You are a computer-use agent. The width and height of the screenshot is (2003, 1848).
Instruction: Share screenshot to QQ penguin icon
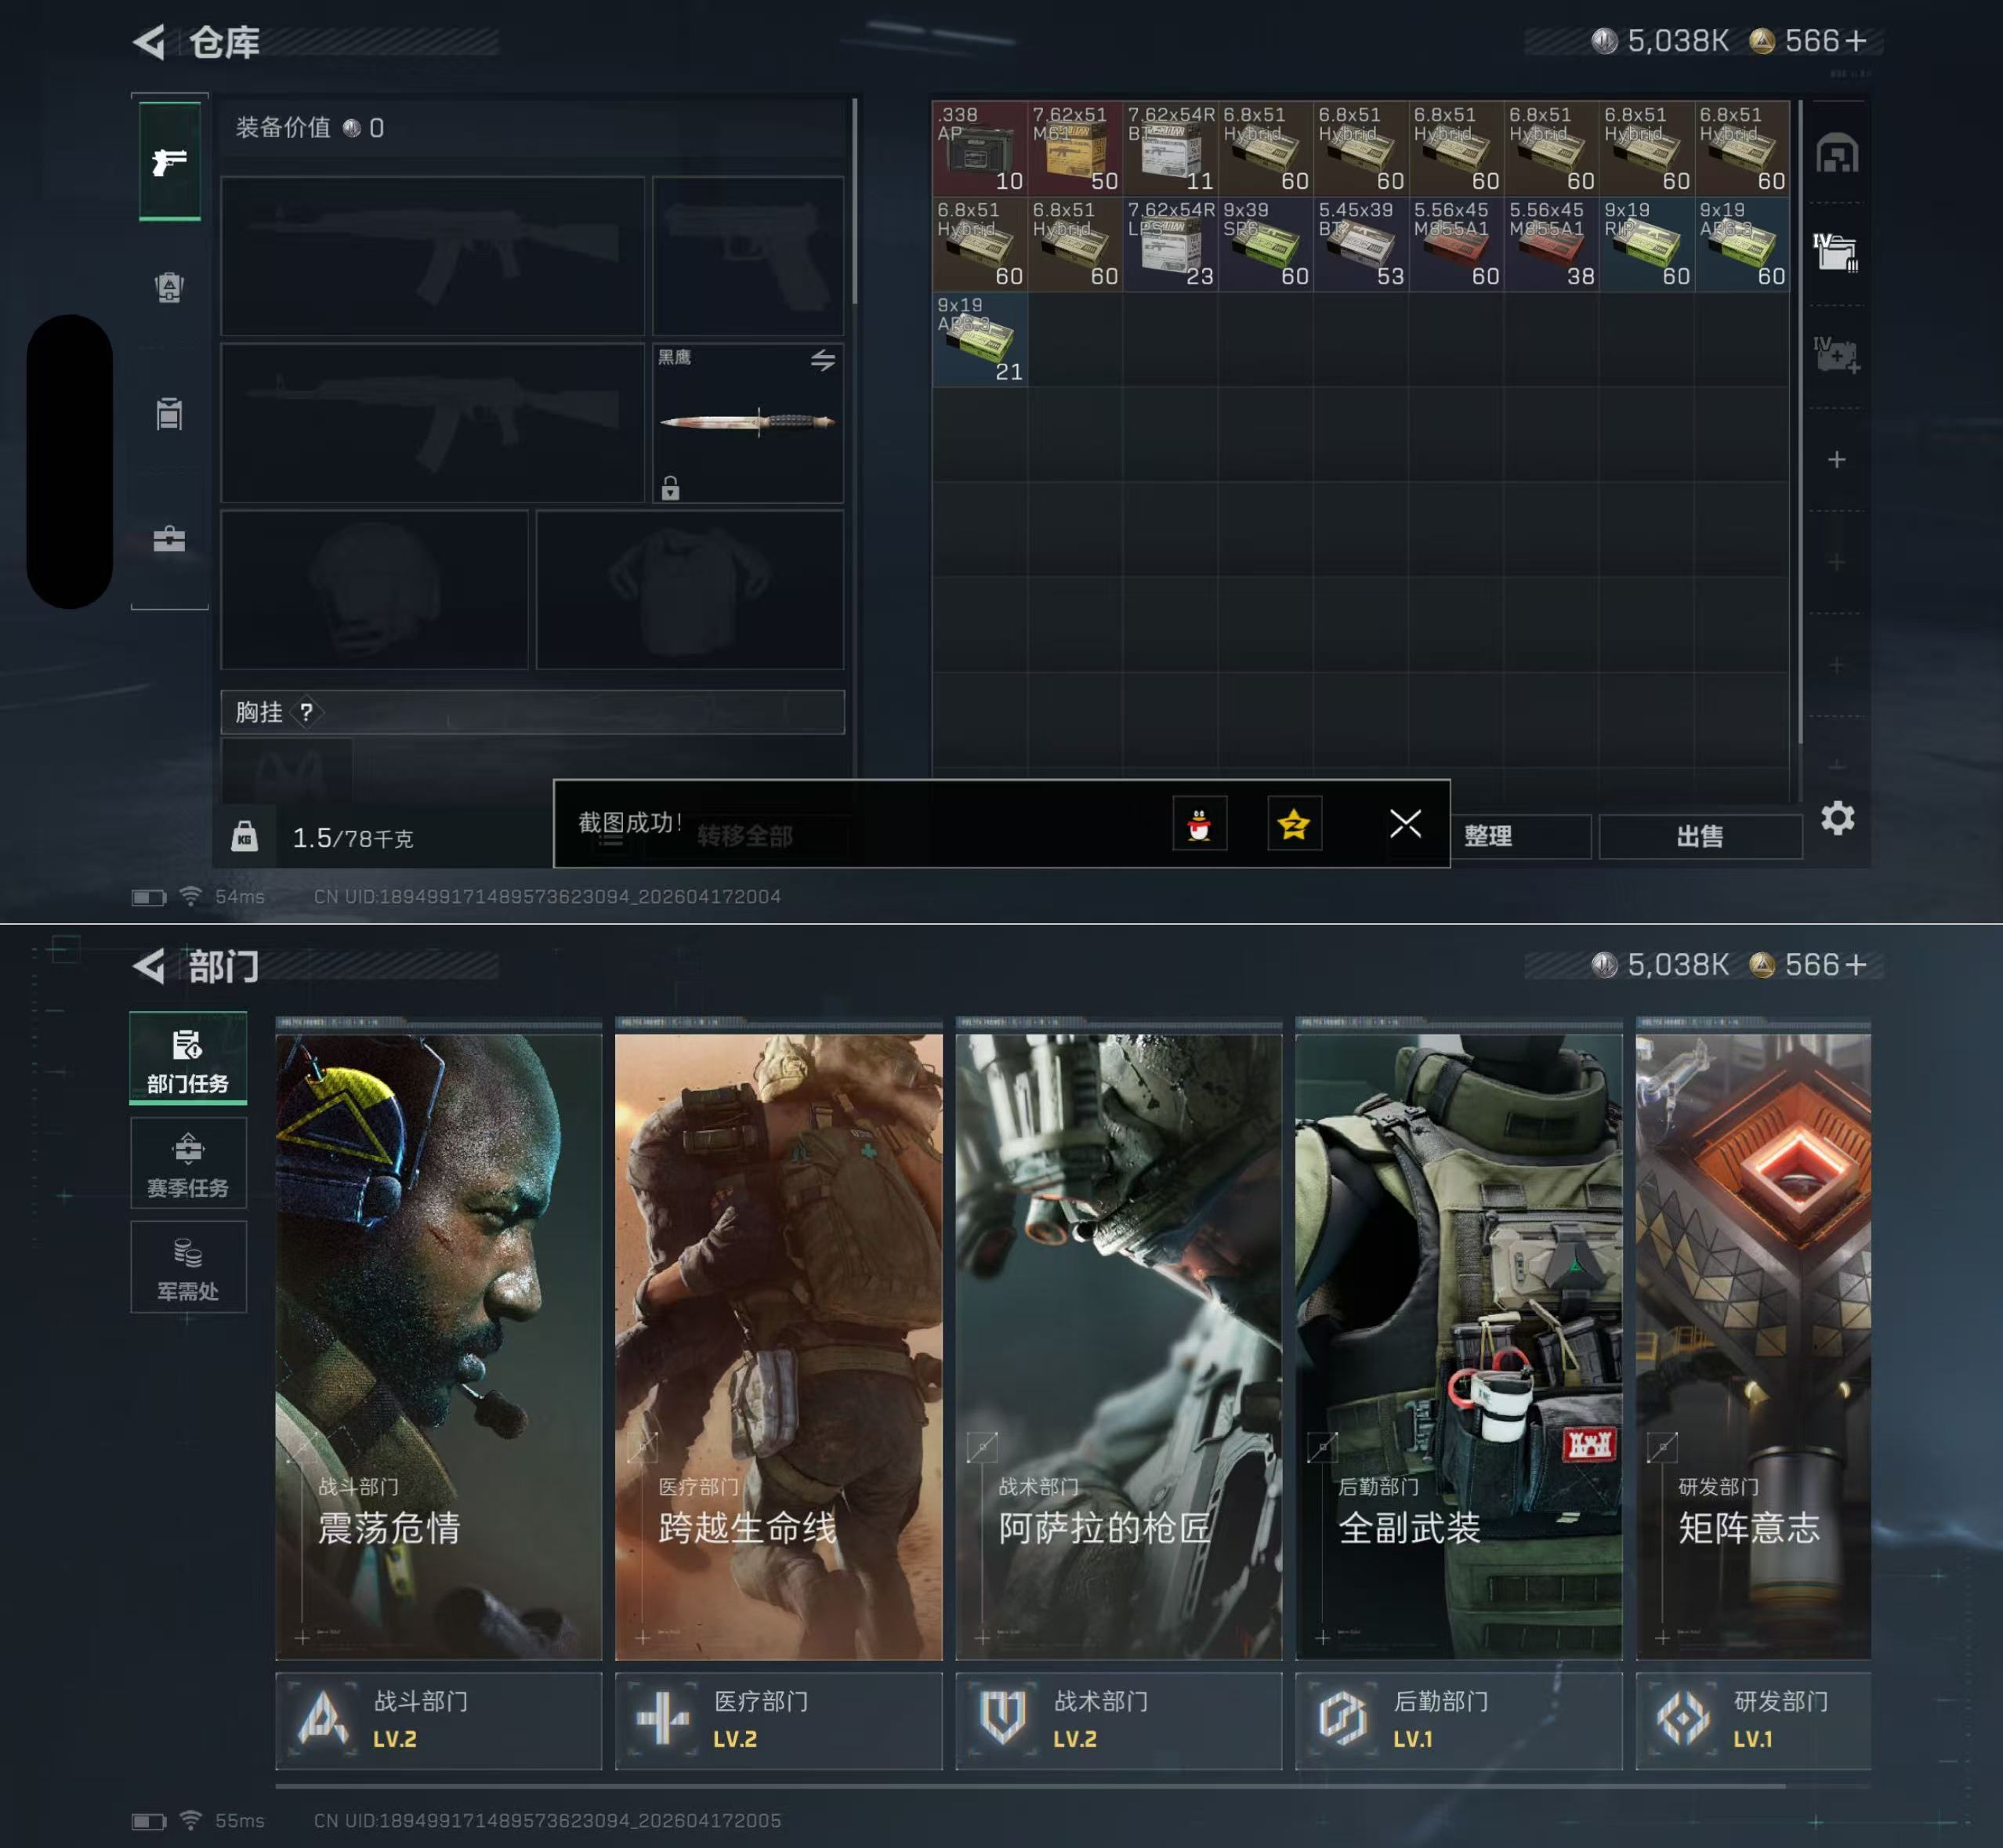[1199, 824]
